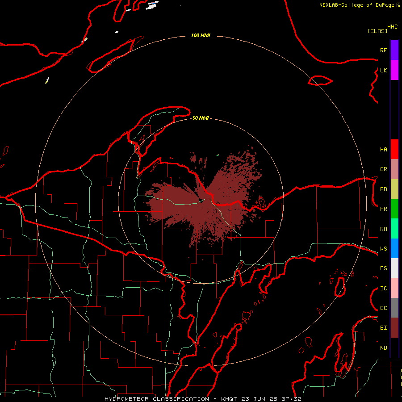Click the WS blue legend swatch

coord(394,248)
